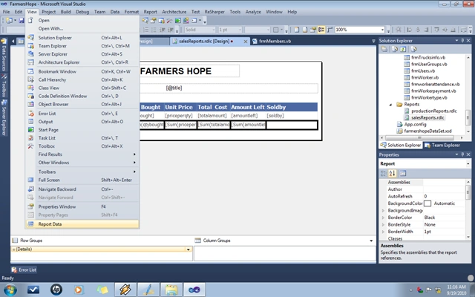The height and width of the screenshot is (297, 475).
Task: Click the Navigate Backward menu icon
Action: 30,189
